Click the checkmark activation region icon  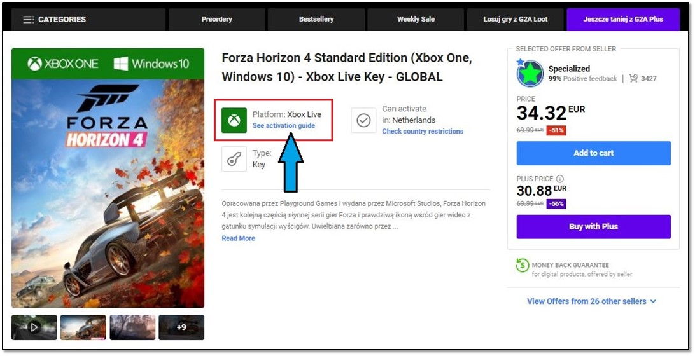(363, 120)
